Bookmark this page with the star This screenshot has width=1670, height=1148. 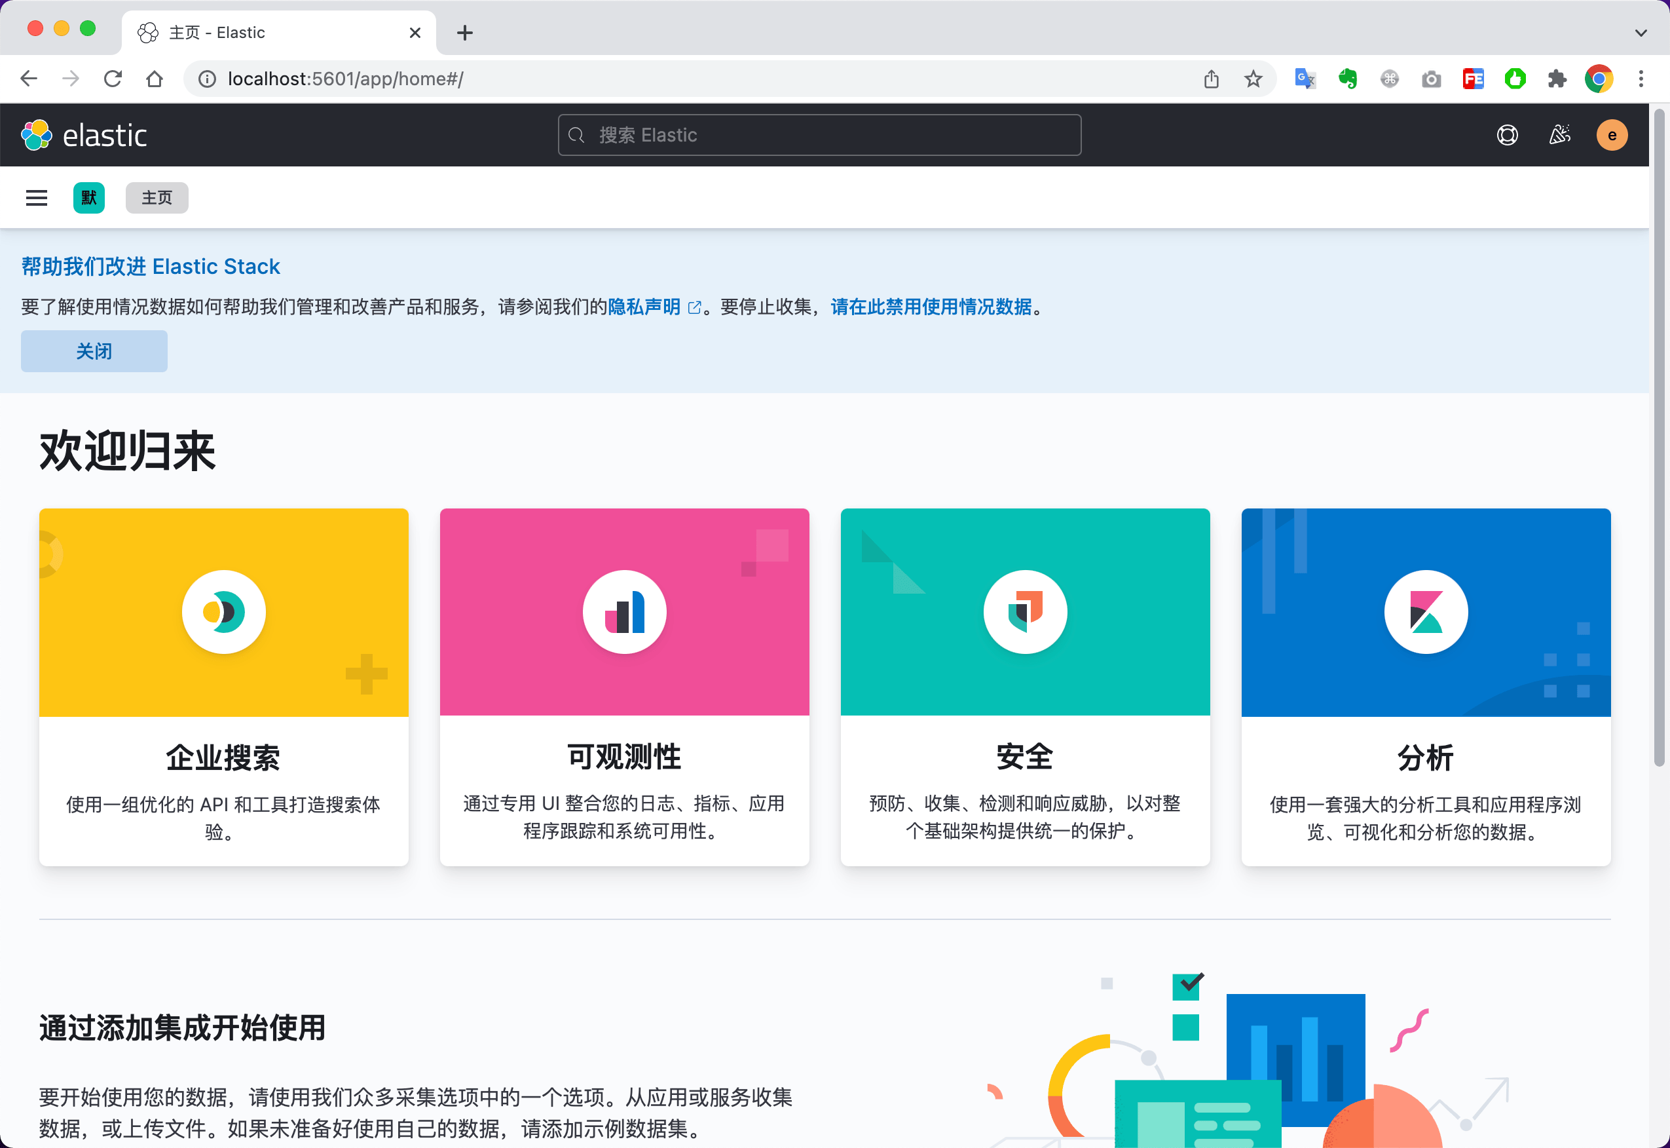tap(1253, 79)
